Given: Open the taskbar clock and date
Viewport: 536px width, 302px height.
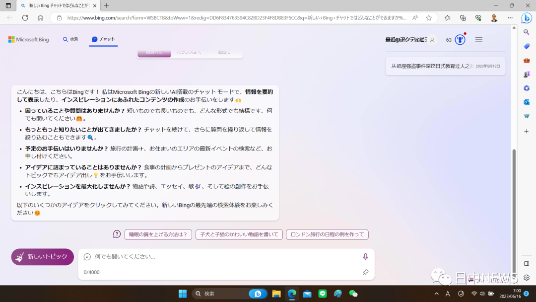Looking at the screenshot, I should (x=510, y=294).
